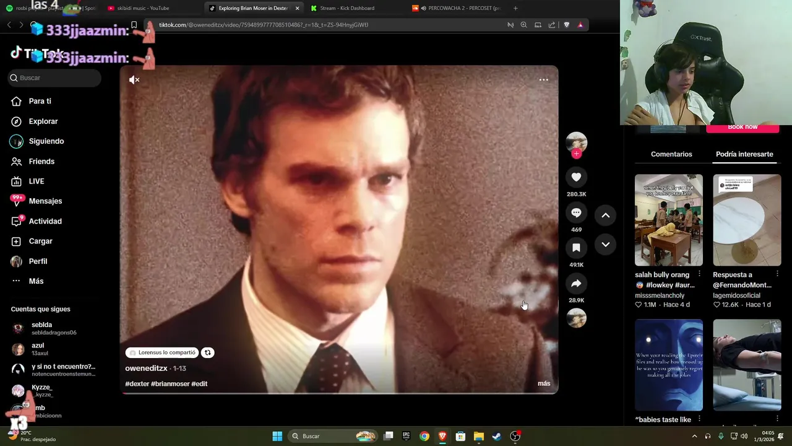Click the repost icon beside Lorensus tag
Image resolution: width=792 pixels, height=446 pixels.
[207, 352]
